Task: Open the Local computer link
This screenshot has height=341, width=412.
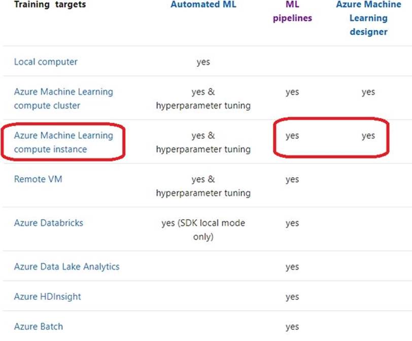Action: coord(46,62)
